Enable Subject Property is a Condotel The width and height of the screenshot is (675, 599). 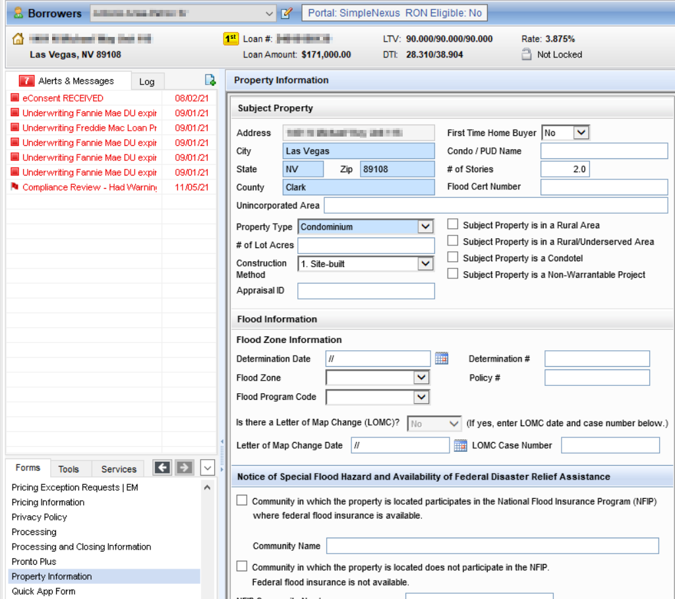tap(453, 258)
